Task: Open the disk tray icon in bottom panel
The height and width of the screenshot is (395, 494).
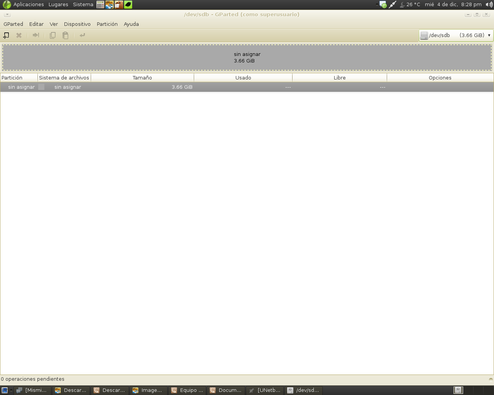Action: (458, 390)
